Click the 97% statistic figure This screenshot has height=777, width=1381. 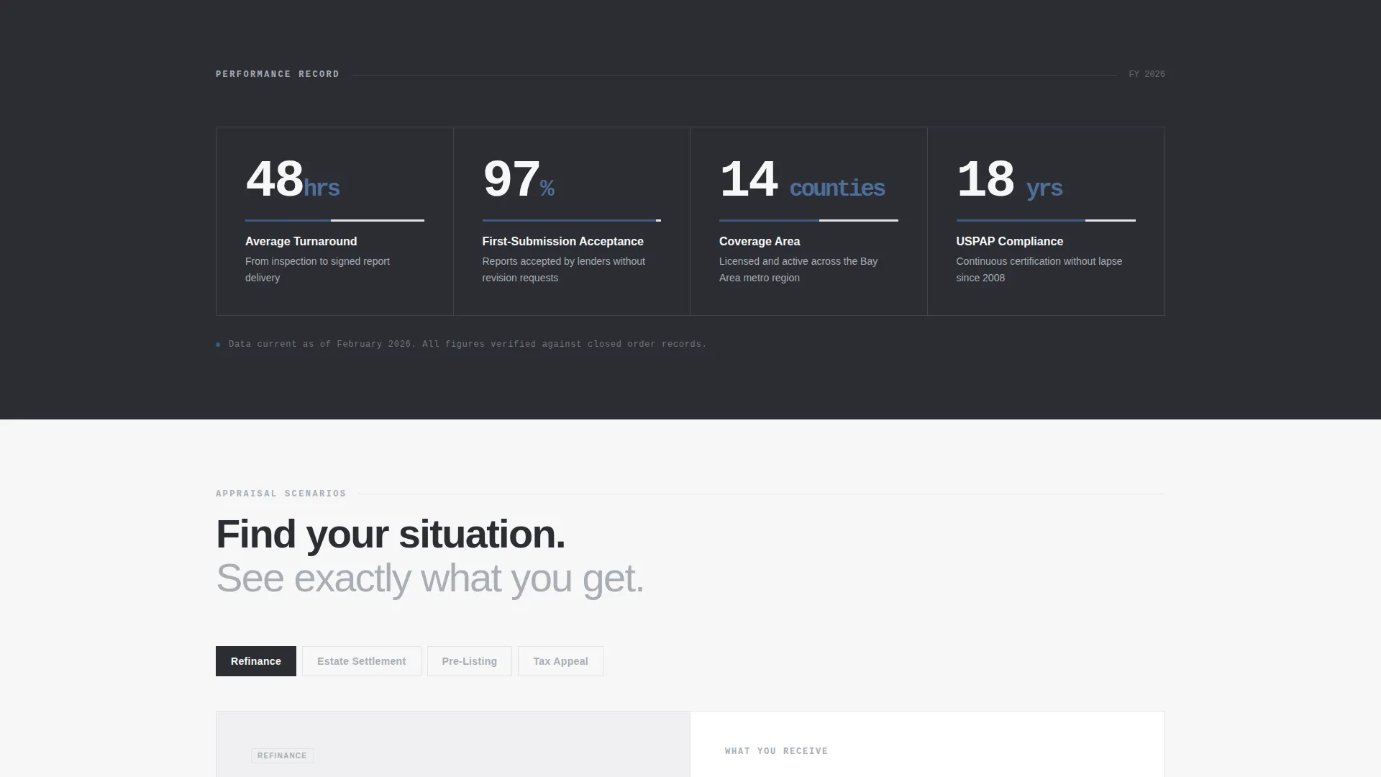[x=518, y=180]
